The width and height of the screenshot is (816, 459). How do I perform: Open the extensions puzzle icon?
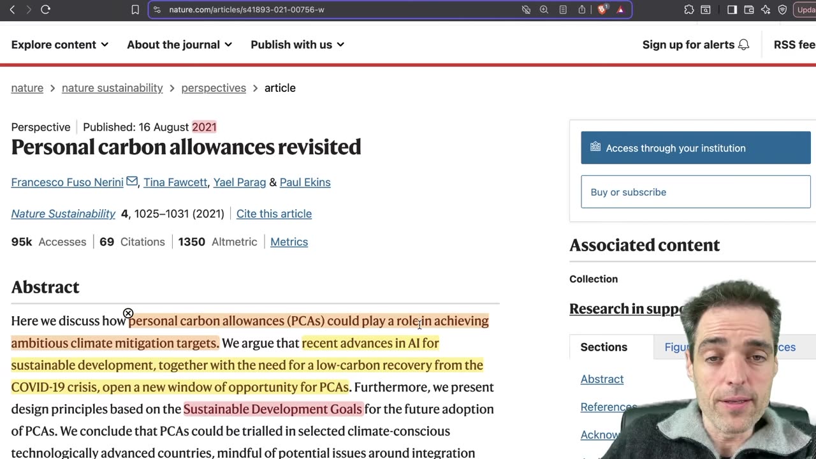pos(689,10)
